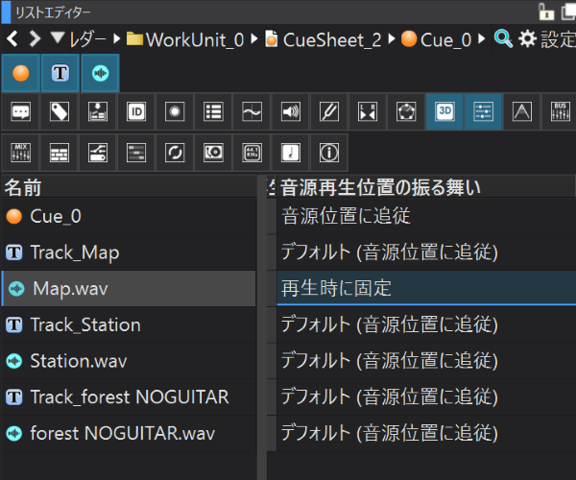Image resolution: width=576 pixels, height=480 pixels.
Task: Click the magnifier search icon
Action: [x=503, y=38]
